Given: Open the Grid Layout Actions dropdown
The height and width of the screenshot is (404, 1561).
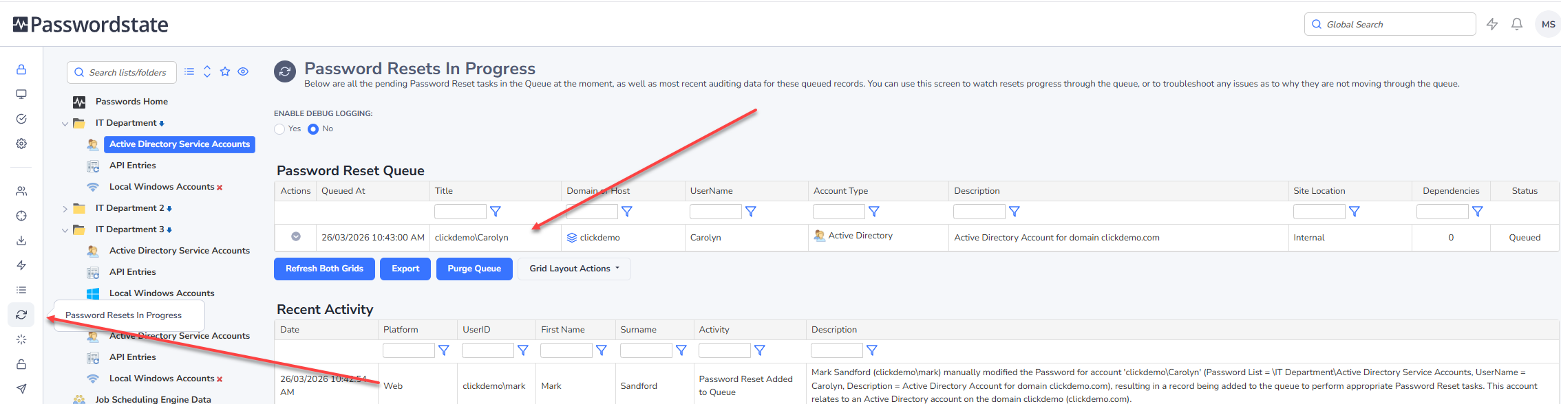Looking at the screenshot, I should click(x=574, y=269).
